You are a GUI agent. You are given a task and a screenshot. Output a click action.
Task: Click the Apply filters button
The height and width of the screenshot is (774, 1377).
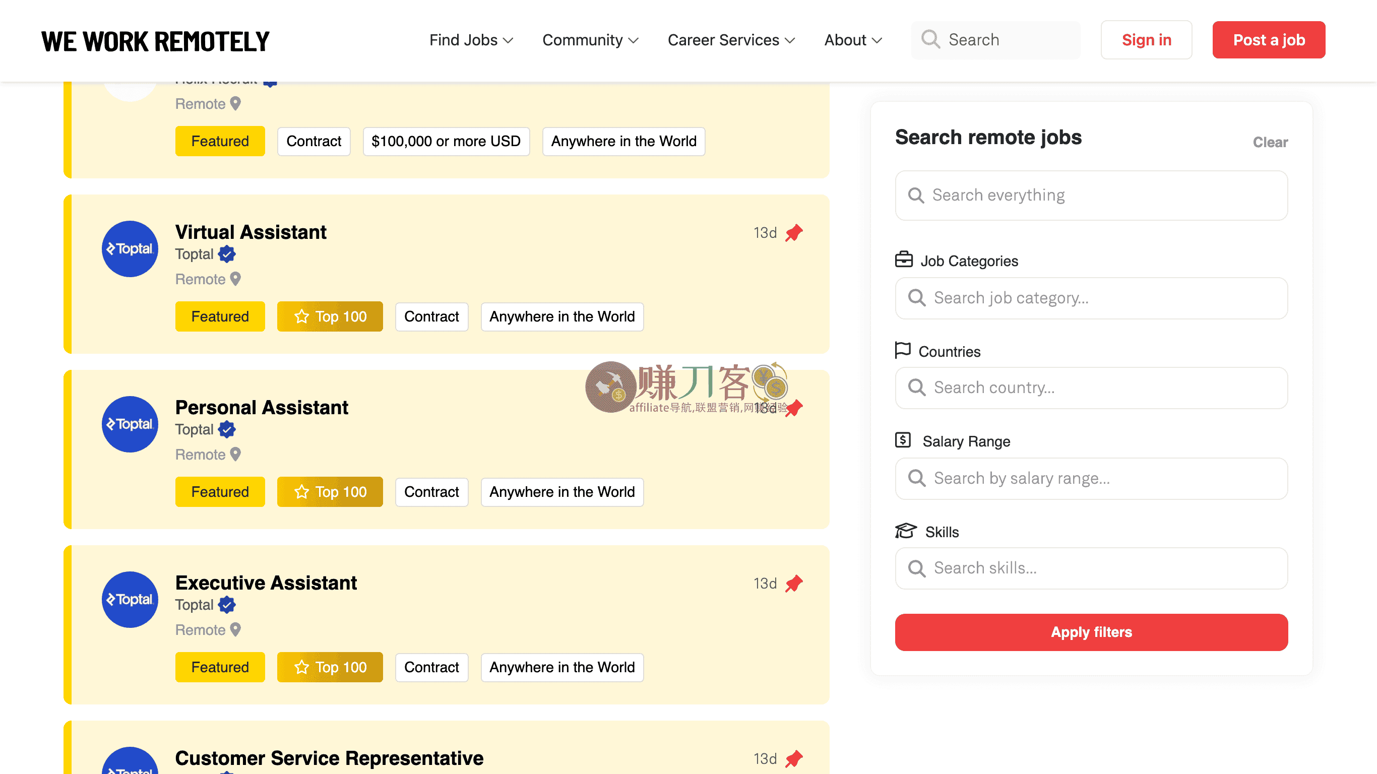(x=1092, y=632)
